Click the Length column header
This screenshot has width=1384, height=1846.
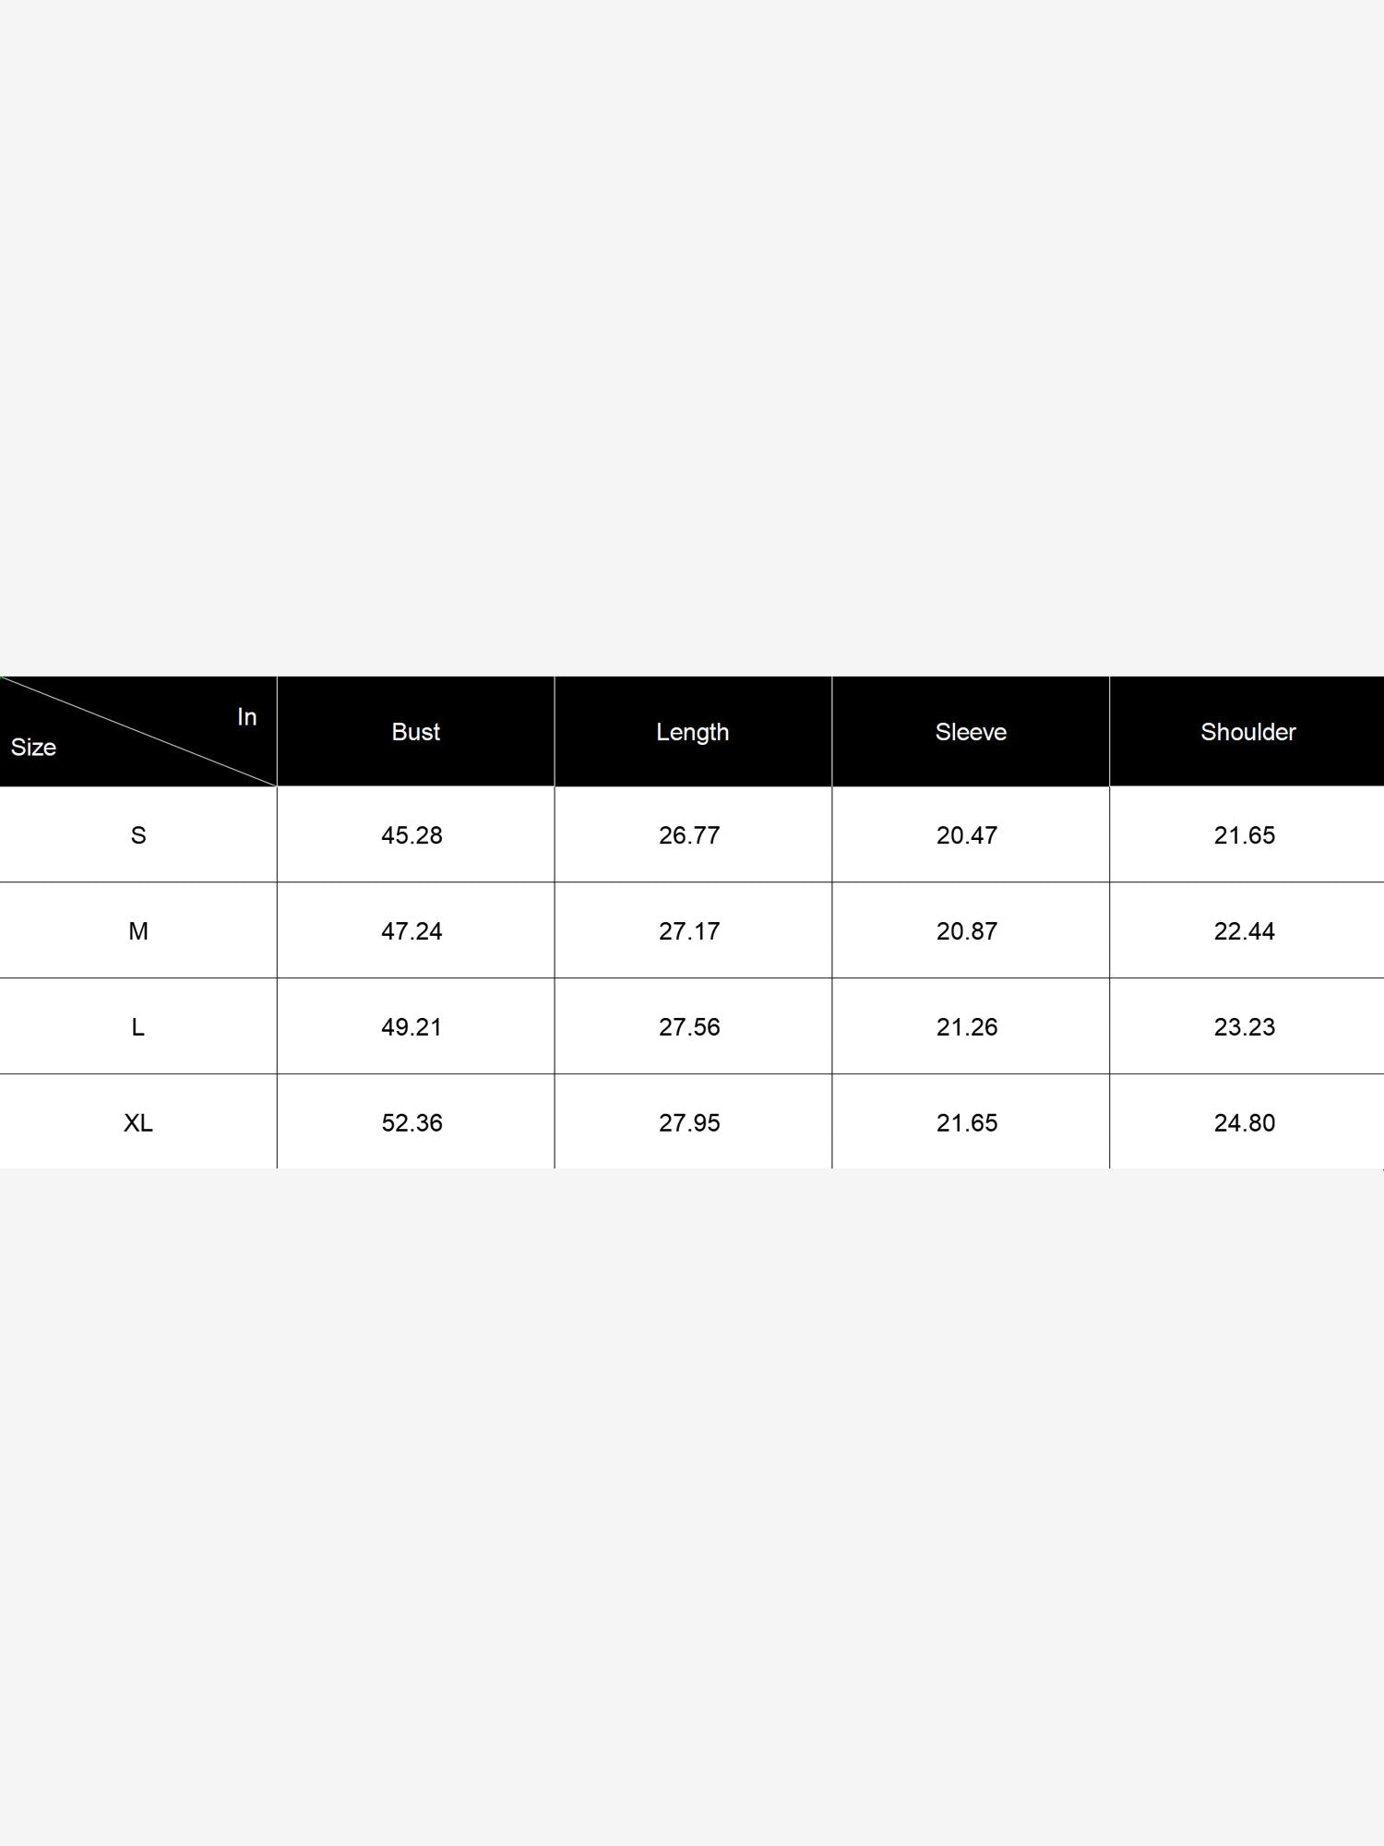692,732
